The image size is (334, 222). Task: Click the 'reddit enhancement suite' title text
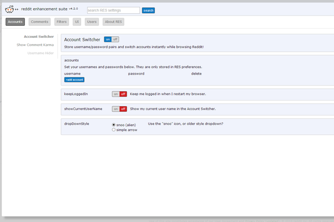click(x=44, y=9)
